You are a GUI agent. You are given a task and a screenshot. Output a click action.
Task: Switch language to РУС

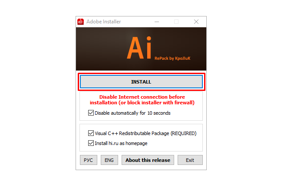click(x=89, y=160)
